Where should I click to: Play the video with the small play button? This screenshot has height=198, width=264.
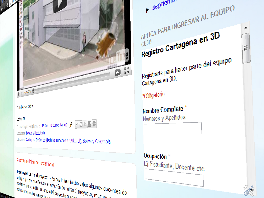click(19, 94)
